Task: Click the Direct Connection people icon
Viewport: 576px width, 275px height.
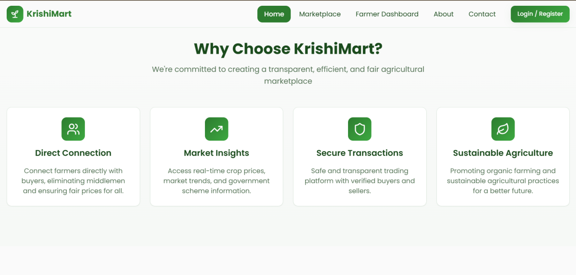Action: [73, 129]
